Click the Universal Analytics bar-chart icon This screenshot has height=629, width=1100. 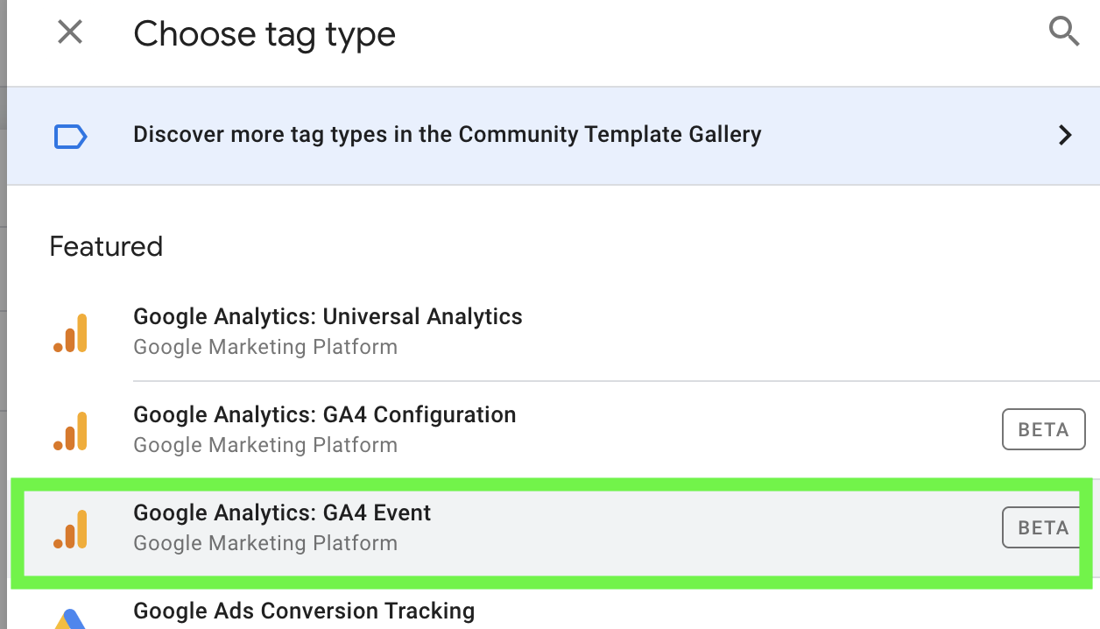click(71, 333)
